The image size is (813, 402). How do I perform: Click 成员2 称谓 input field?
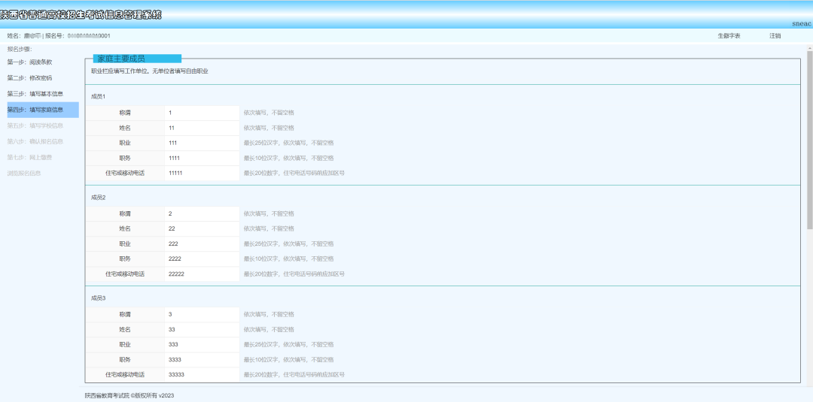[202, 213]
